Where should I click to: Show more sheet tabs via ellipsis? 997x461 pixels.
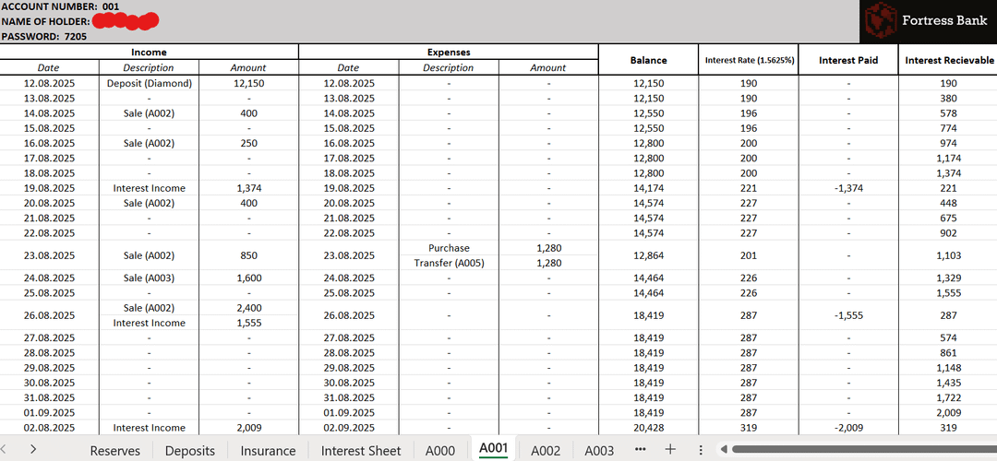(640, 449)
